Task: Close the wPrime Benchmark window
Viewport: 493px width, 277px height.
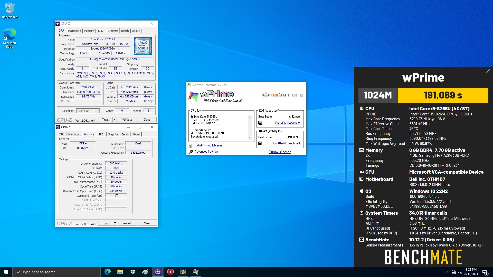Action: (302, 85)
